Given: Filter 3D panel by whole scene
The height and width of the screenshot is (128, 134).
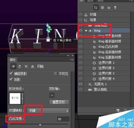Looking at the screenshot, I should click(96, 8).
